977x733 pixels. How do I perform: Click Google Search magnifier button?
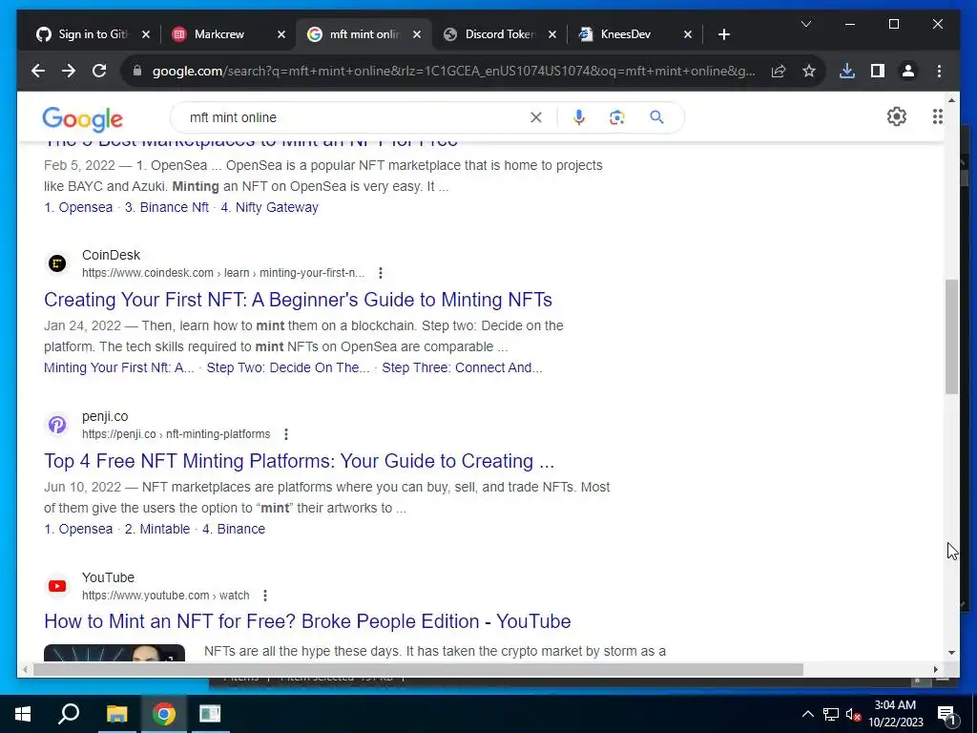pos(656,117)
